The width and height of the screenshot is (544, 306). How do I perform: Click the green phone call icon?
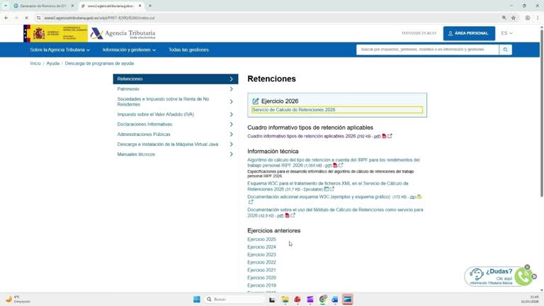pos(523,276)
